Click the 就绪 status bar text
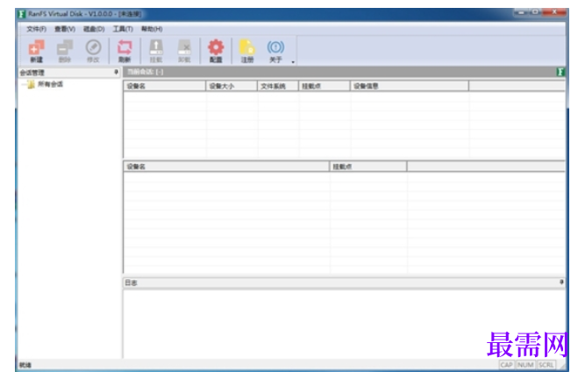 click(x=25, y=364)
